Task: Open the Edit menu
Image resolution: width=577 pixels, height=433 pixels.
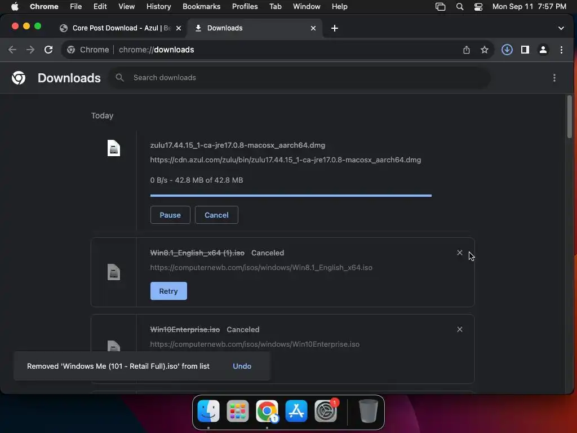Action: point(100,6)
